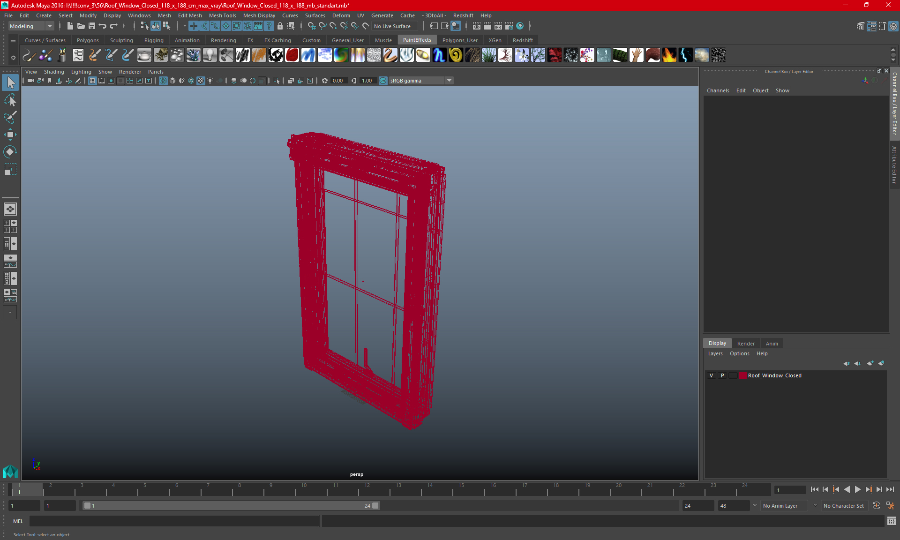Image resolution: width=900 pixels, height=540 pixels.
Task: Toggle the viewport grid icon
Action: [92, 81]
